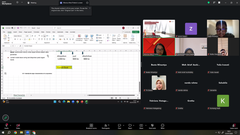
Task: Expand audio options arrow next to Audio
Action: point(10,125)
